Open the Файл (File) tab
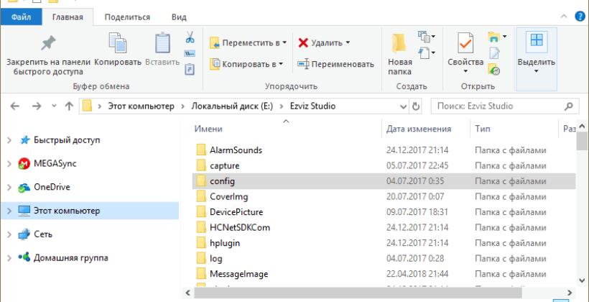Viewport: 589px width, 302px height. point(21,17)
